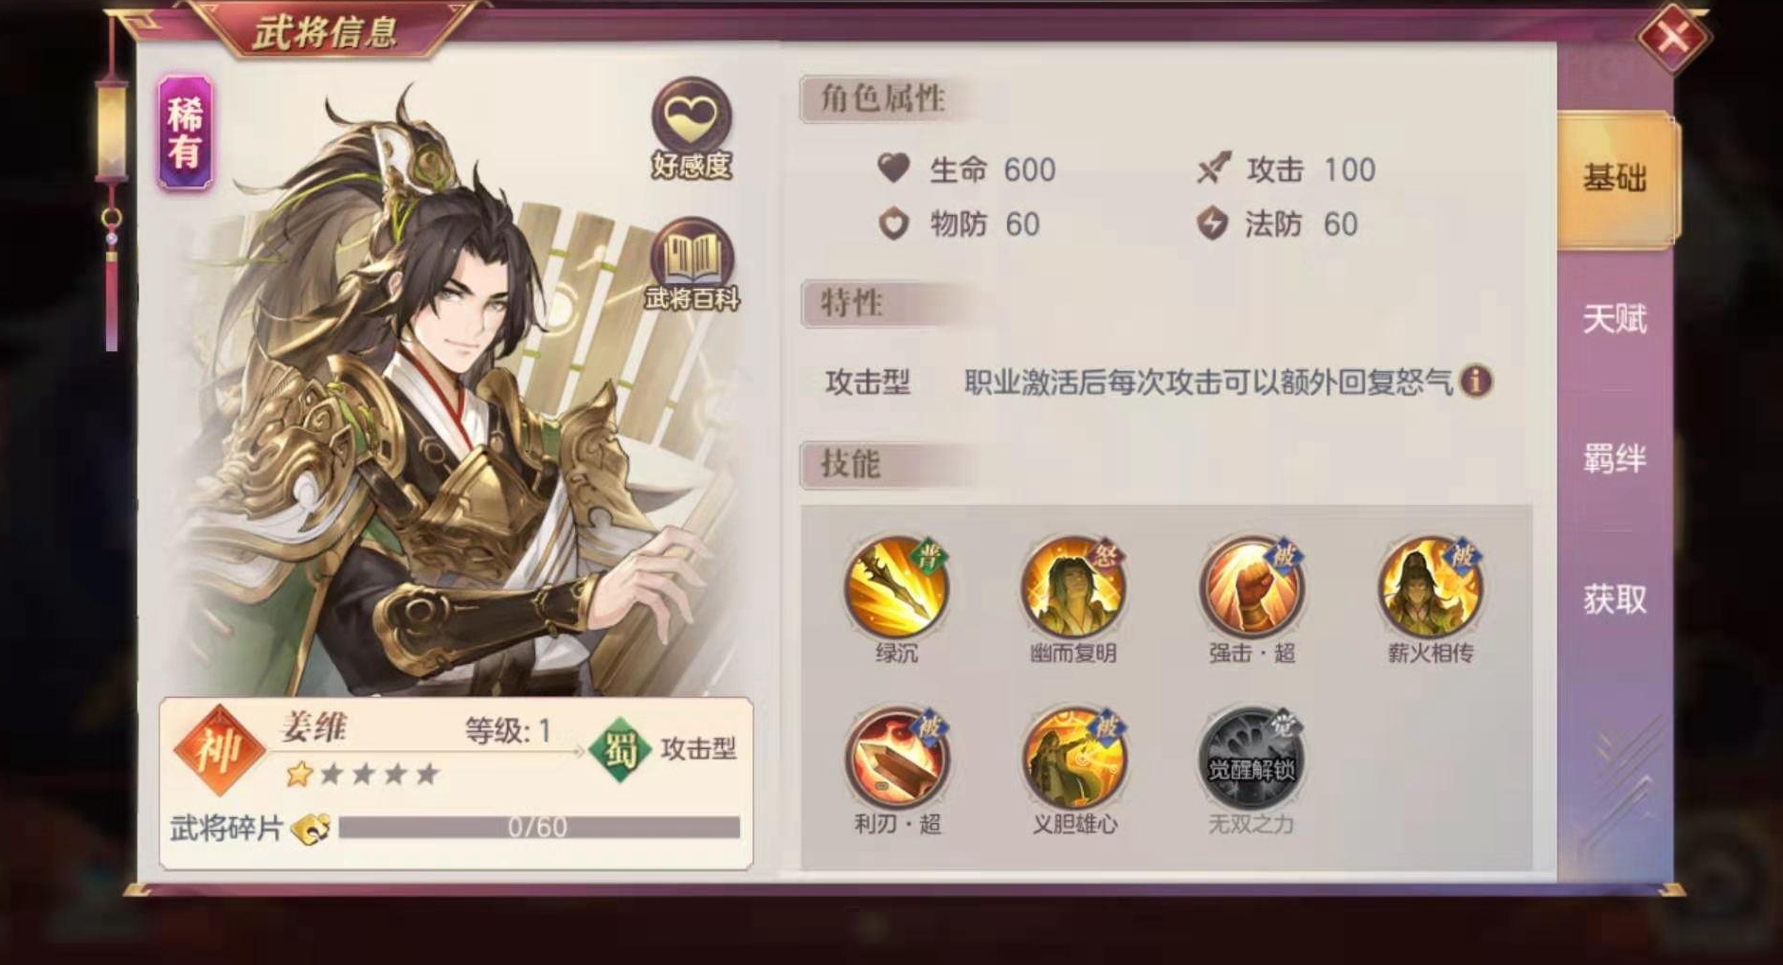
Task: Tap the 强击·超 passive skill icon
Action: click(x=1251, y=586)
